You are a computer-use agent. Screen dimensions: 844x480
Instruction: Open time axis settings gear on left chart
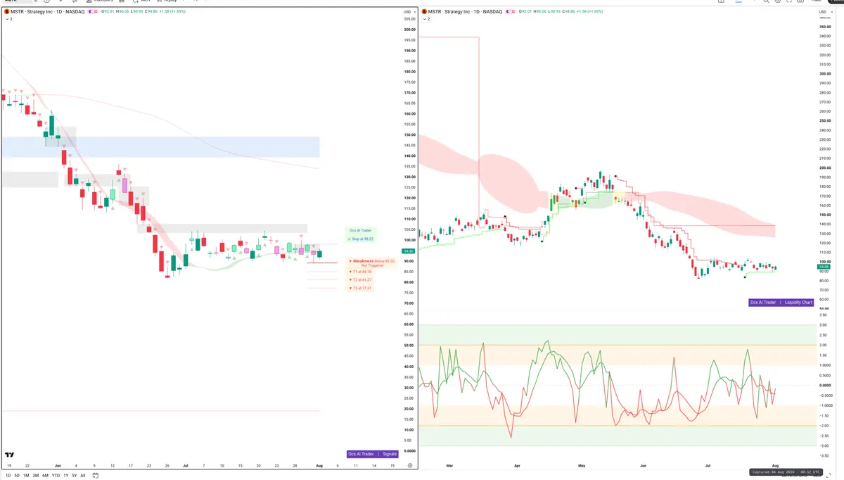point(410,466)
